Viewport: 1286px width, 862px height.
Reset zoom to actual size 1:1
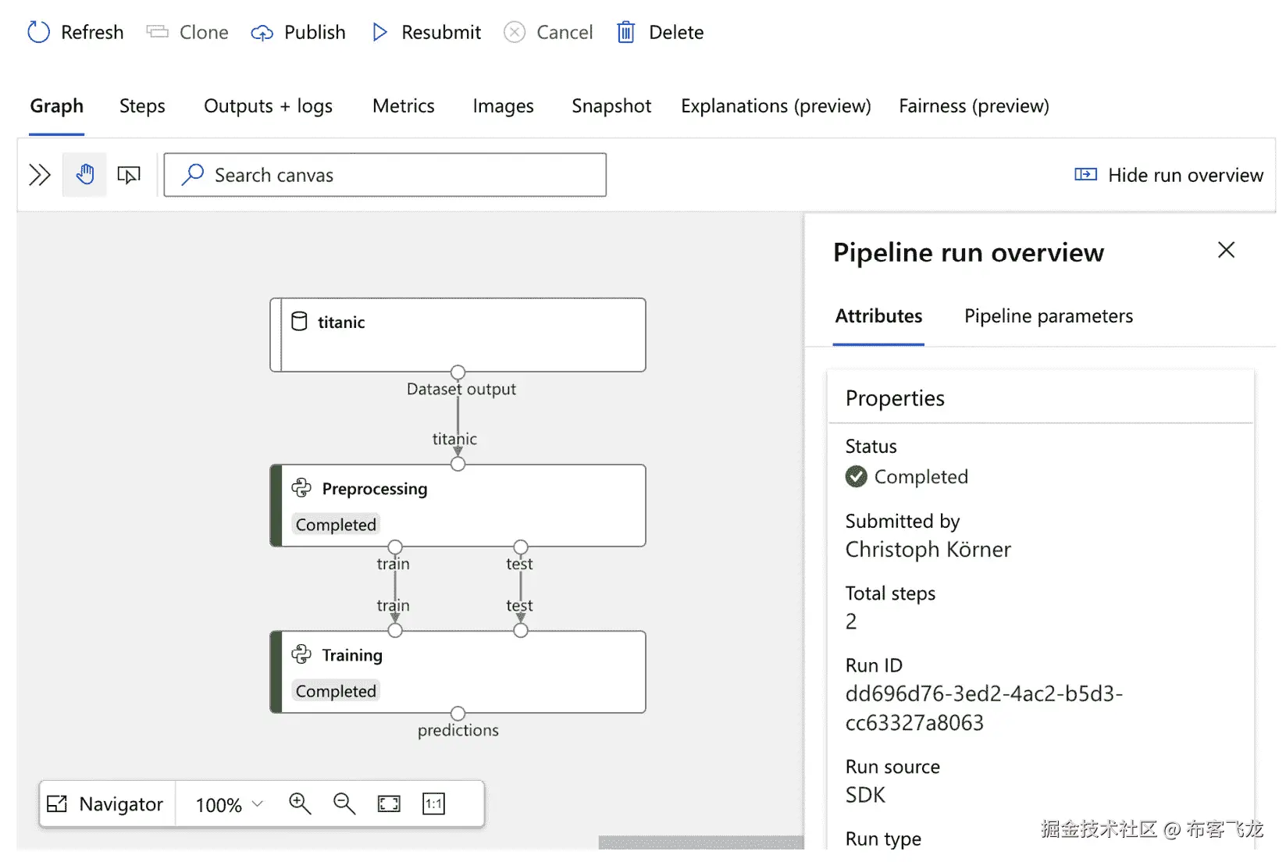tap(433, 803)
